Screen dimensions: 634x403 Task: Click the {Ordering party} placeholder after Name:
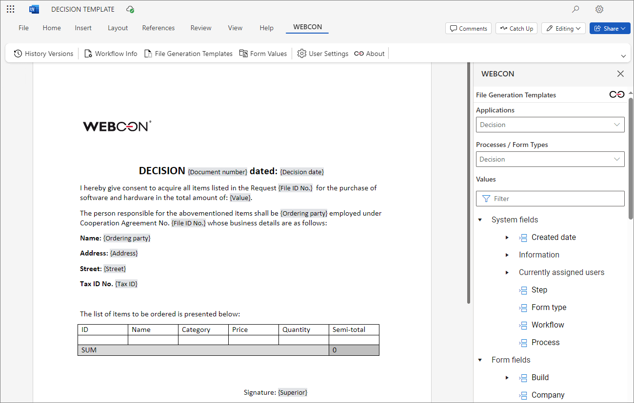coord(127,238)
